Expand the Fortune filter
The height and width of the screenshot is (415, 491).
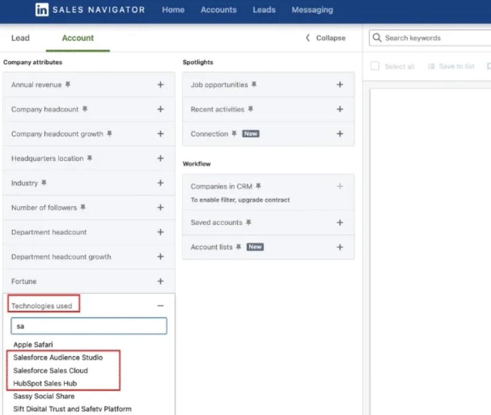pyautogui.click(x=160, y=281)
